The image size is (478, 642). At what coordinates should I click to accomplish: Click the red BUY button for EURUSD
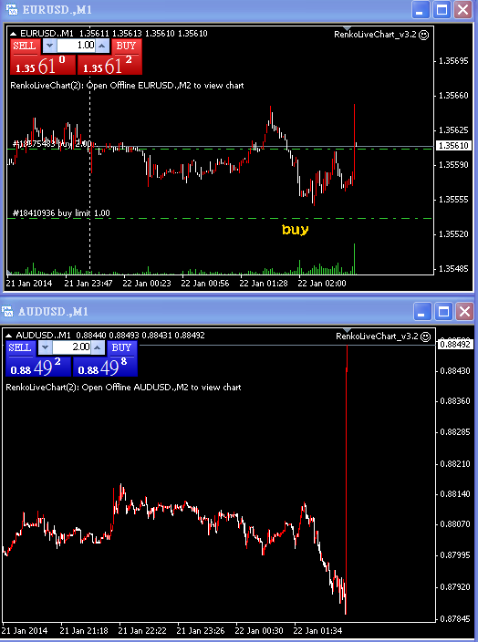[x=126, y=46]
